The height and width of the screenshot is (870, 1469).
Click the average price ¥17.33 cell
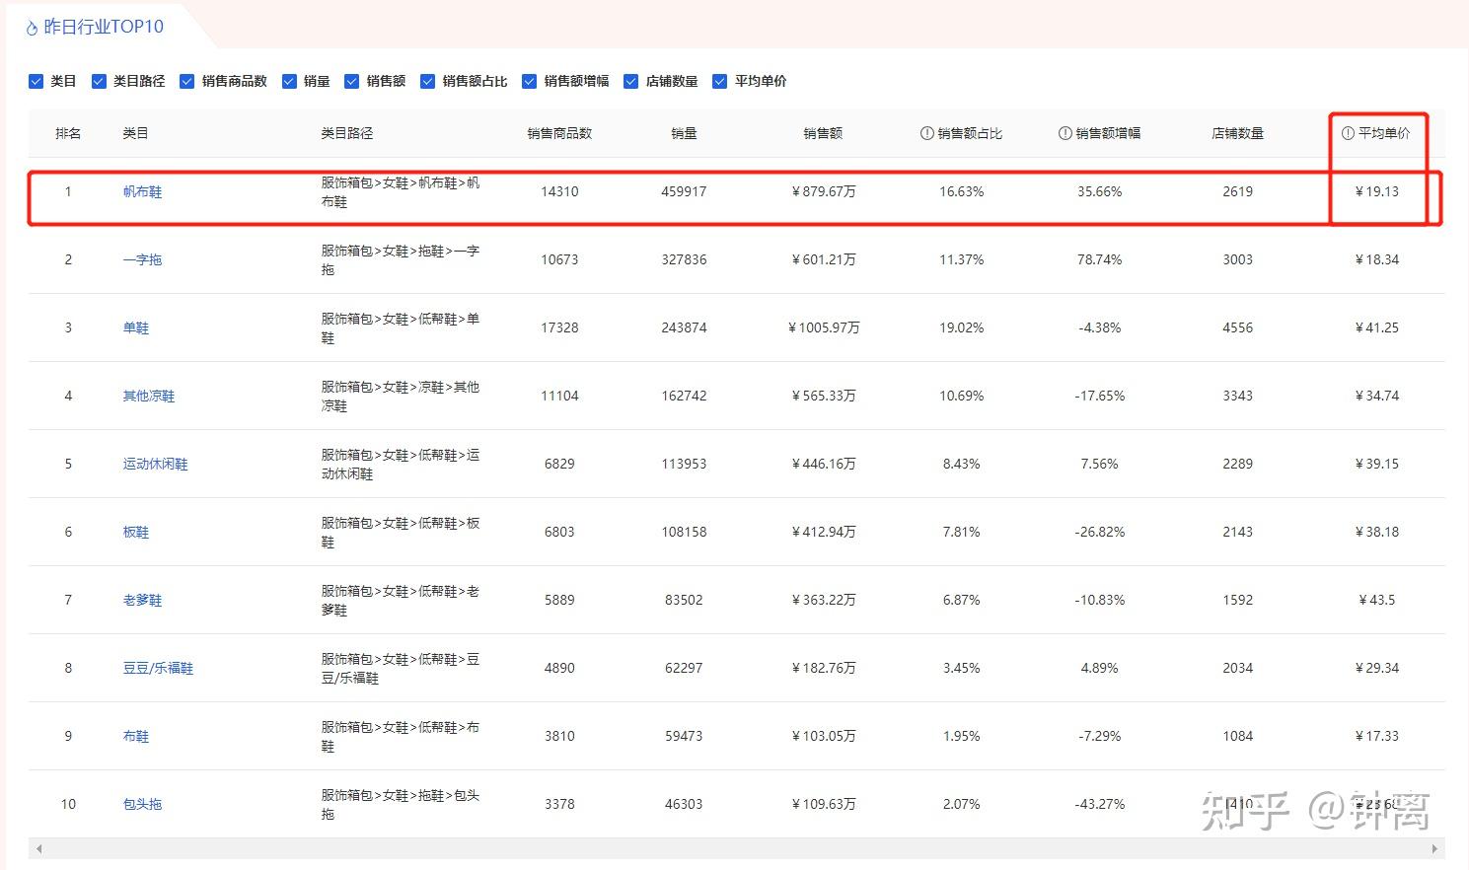pos(1377,736)
